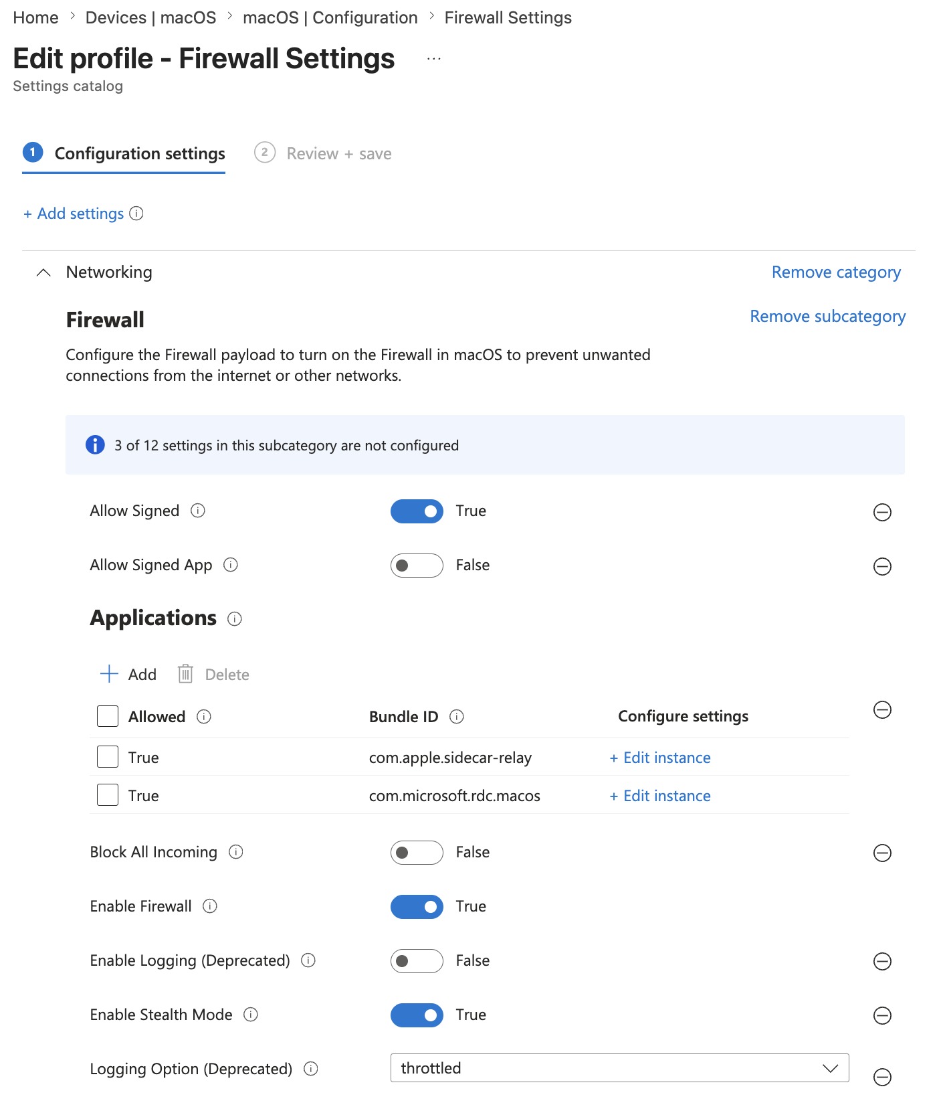This screenshot has width=943, height=1111.
Task: Toggle the Allow Signed switch off
Action: pos(417,511)
